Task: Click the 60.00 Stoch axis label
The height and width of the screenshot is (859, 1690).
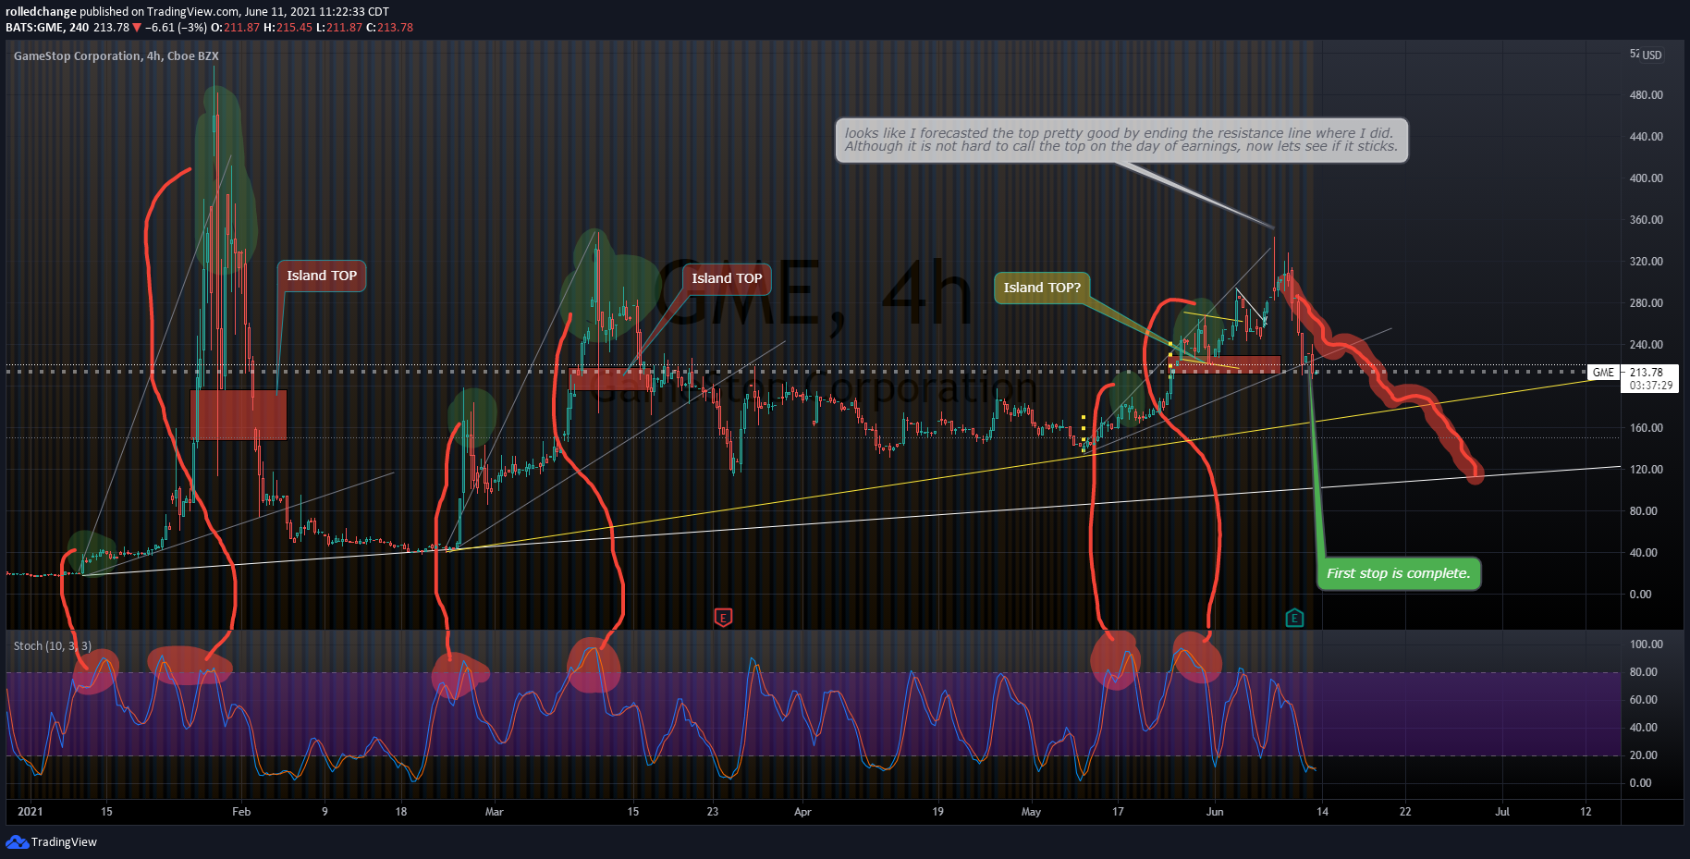Action: (x=1643, y=700)
